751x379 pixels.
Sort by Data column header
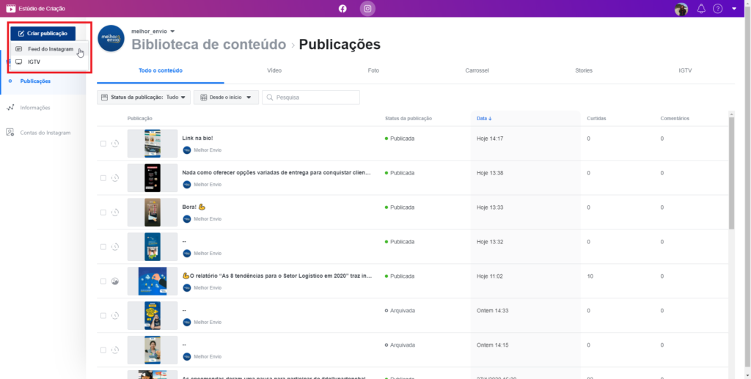(484, 118)
